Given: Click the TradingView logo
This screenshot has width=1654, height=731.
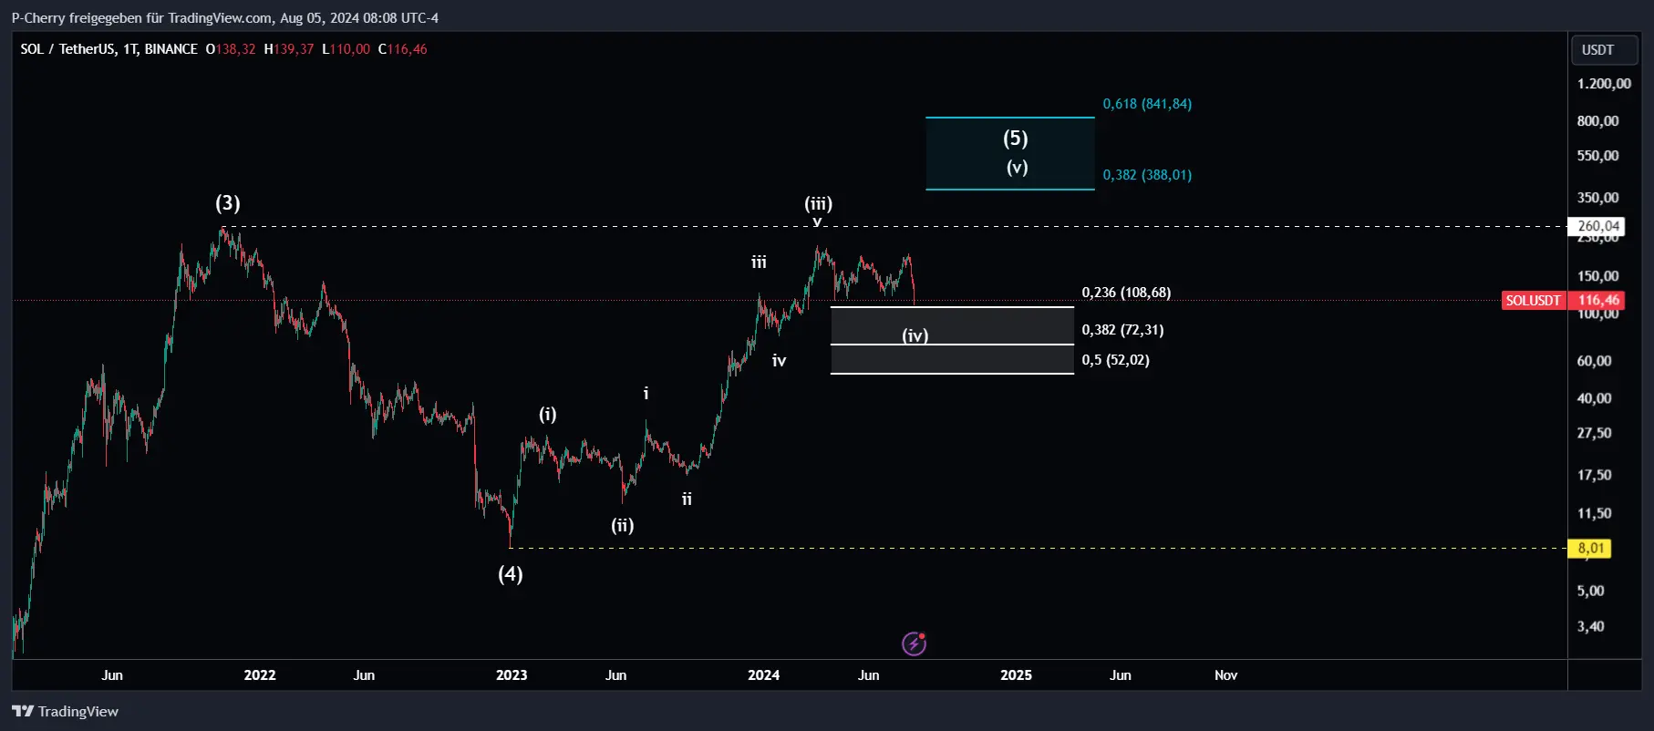Looking at the screenshot, I should [65, 711].
